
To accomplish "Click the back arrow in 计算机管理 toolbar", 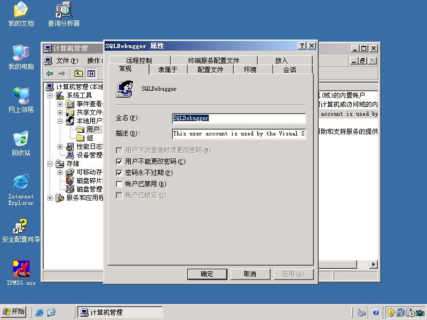I will pos(50,74).
